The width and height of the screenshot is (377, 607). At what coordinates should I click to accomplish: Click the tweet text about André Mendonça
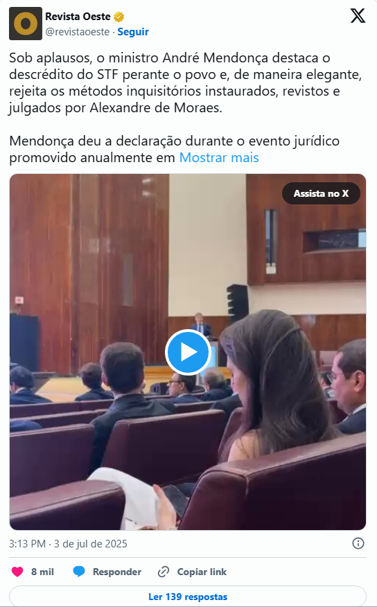186,83
